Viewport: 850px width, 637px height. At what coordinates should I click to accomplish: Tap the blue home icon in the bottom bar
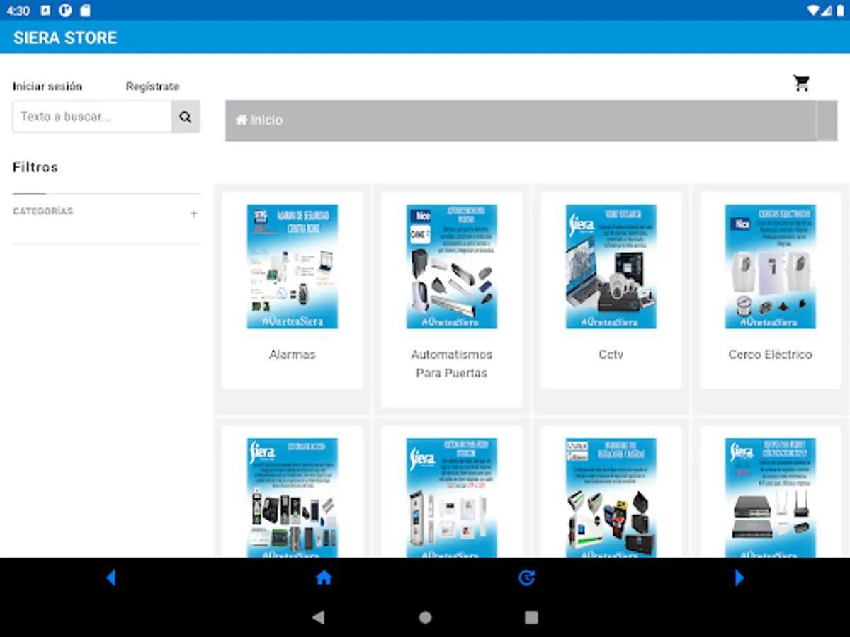(x=324, y=578)
